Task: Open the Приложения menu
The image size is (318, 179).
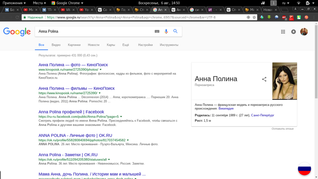Action: click(14, 3)
